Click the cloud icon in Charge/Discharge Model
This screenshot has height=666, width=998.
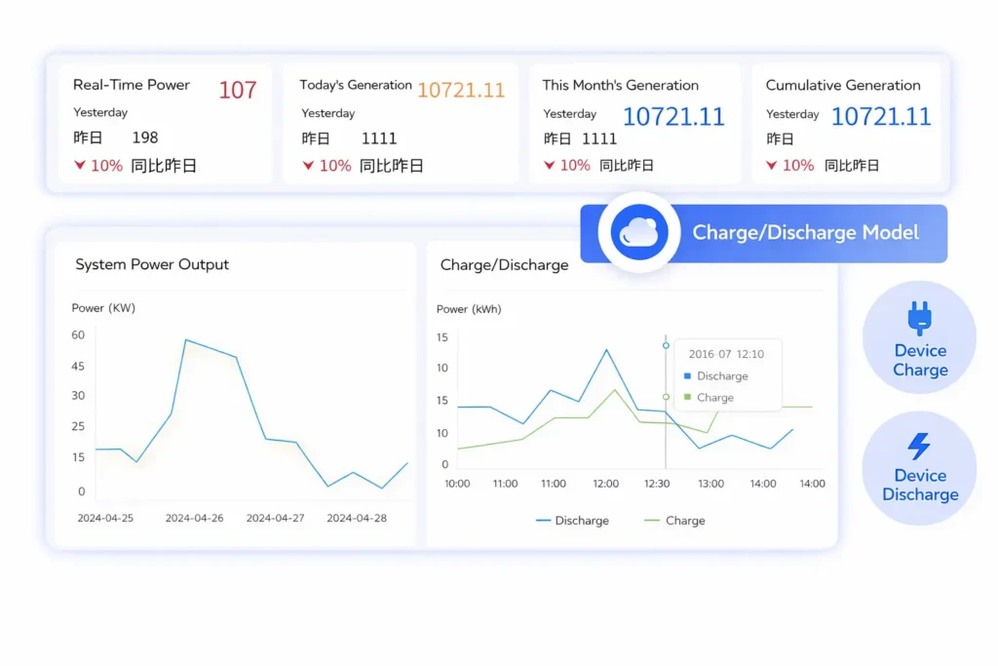(x=639, y=232)
